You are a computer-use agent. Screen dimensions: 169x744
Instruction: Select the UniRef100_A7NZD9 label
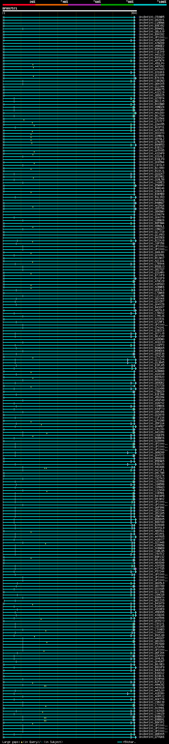tap(152, 43)
